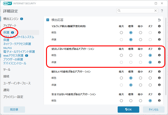Open 通知 settings category
The width and height of the screenshot is (168, 115).
click(6, 90)
